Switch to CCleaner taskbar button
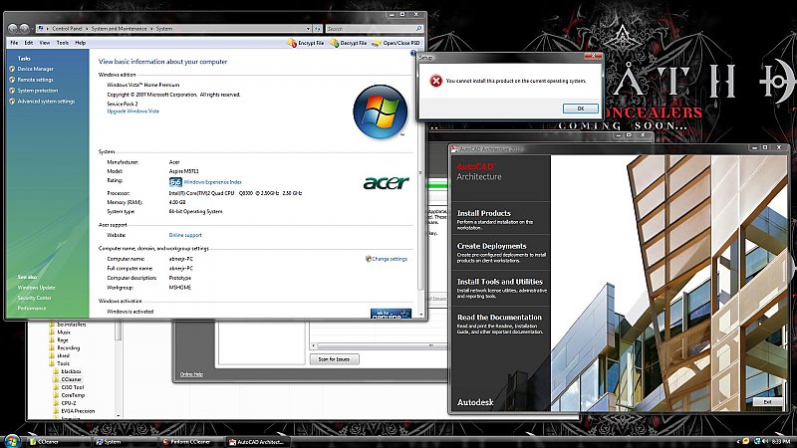Image resolution: width=797 pixels, height=448 pixels. click(x=57, y=442)
